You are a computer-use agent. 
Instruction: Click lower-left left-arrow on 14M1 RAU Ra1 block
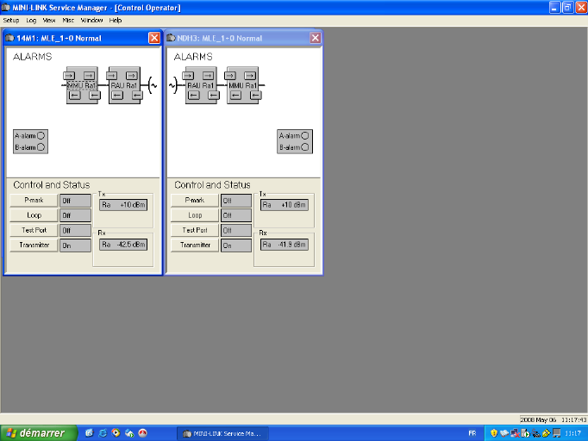point(117,95)
